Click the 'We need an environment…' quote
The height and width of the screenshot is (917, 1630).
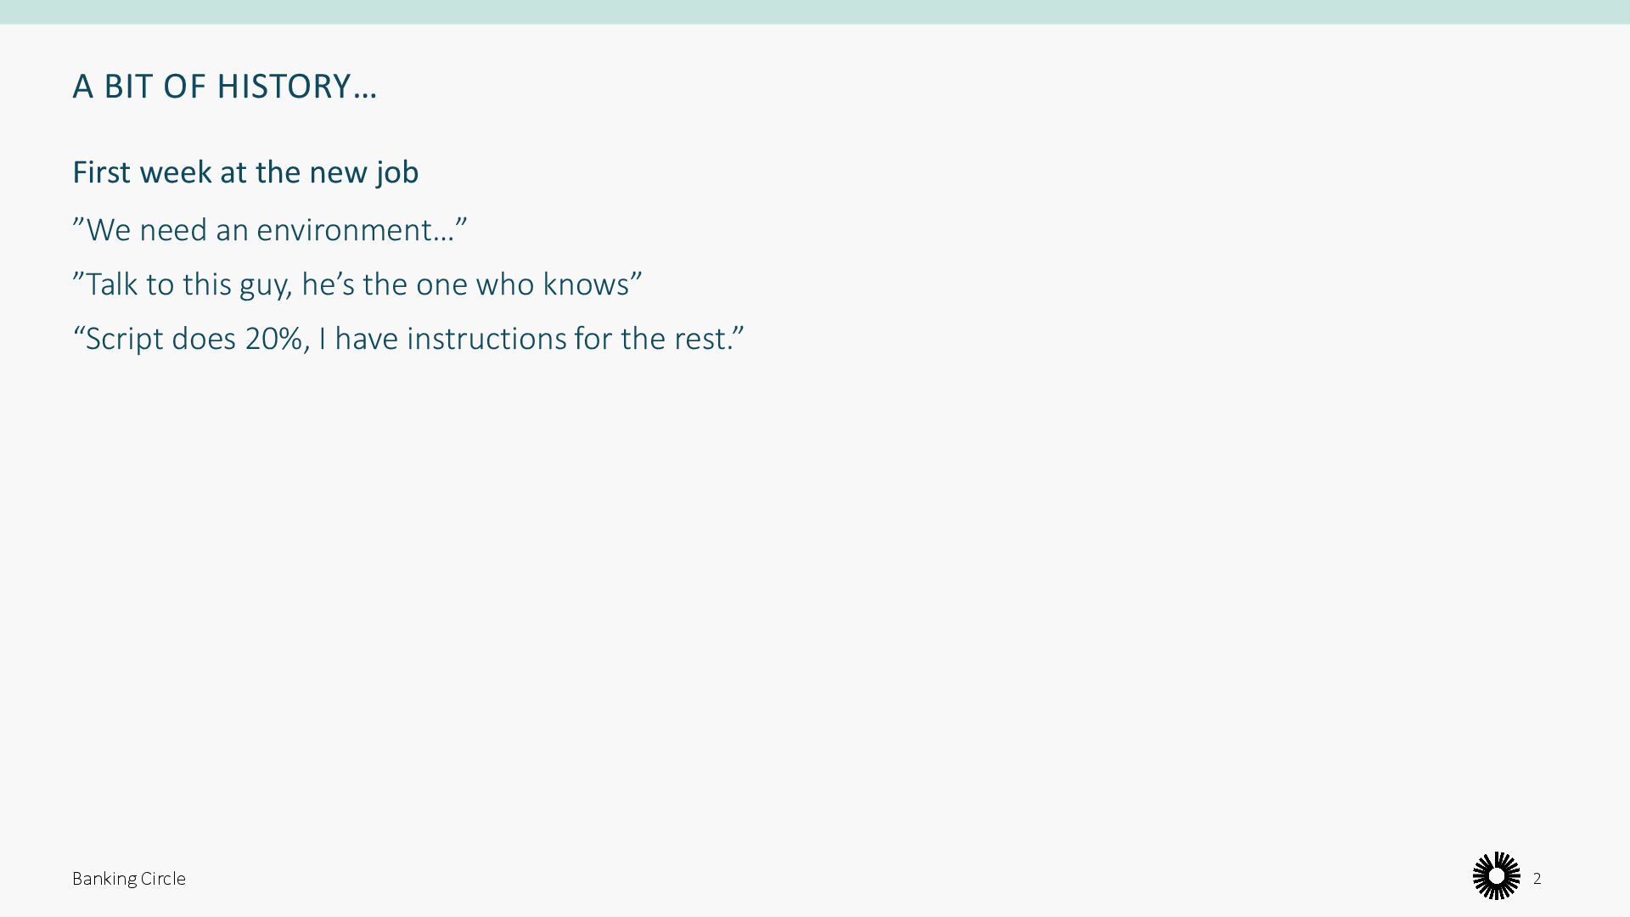(270, 230)
